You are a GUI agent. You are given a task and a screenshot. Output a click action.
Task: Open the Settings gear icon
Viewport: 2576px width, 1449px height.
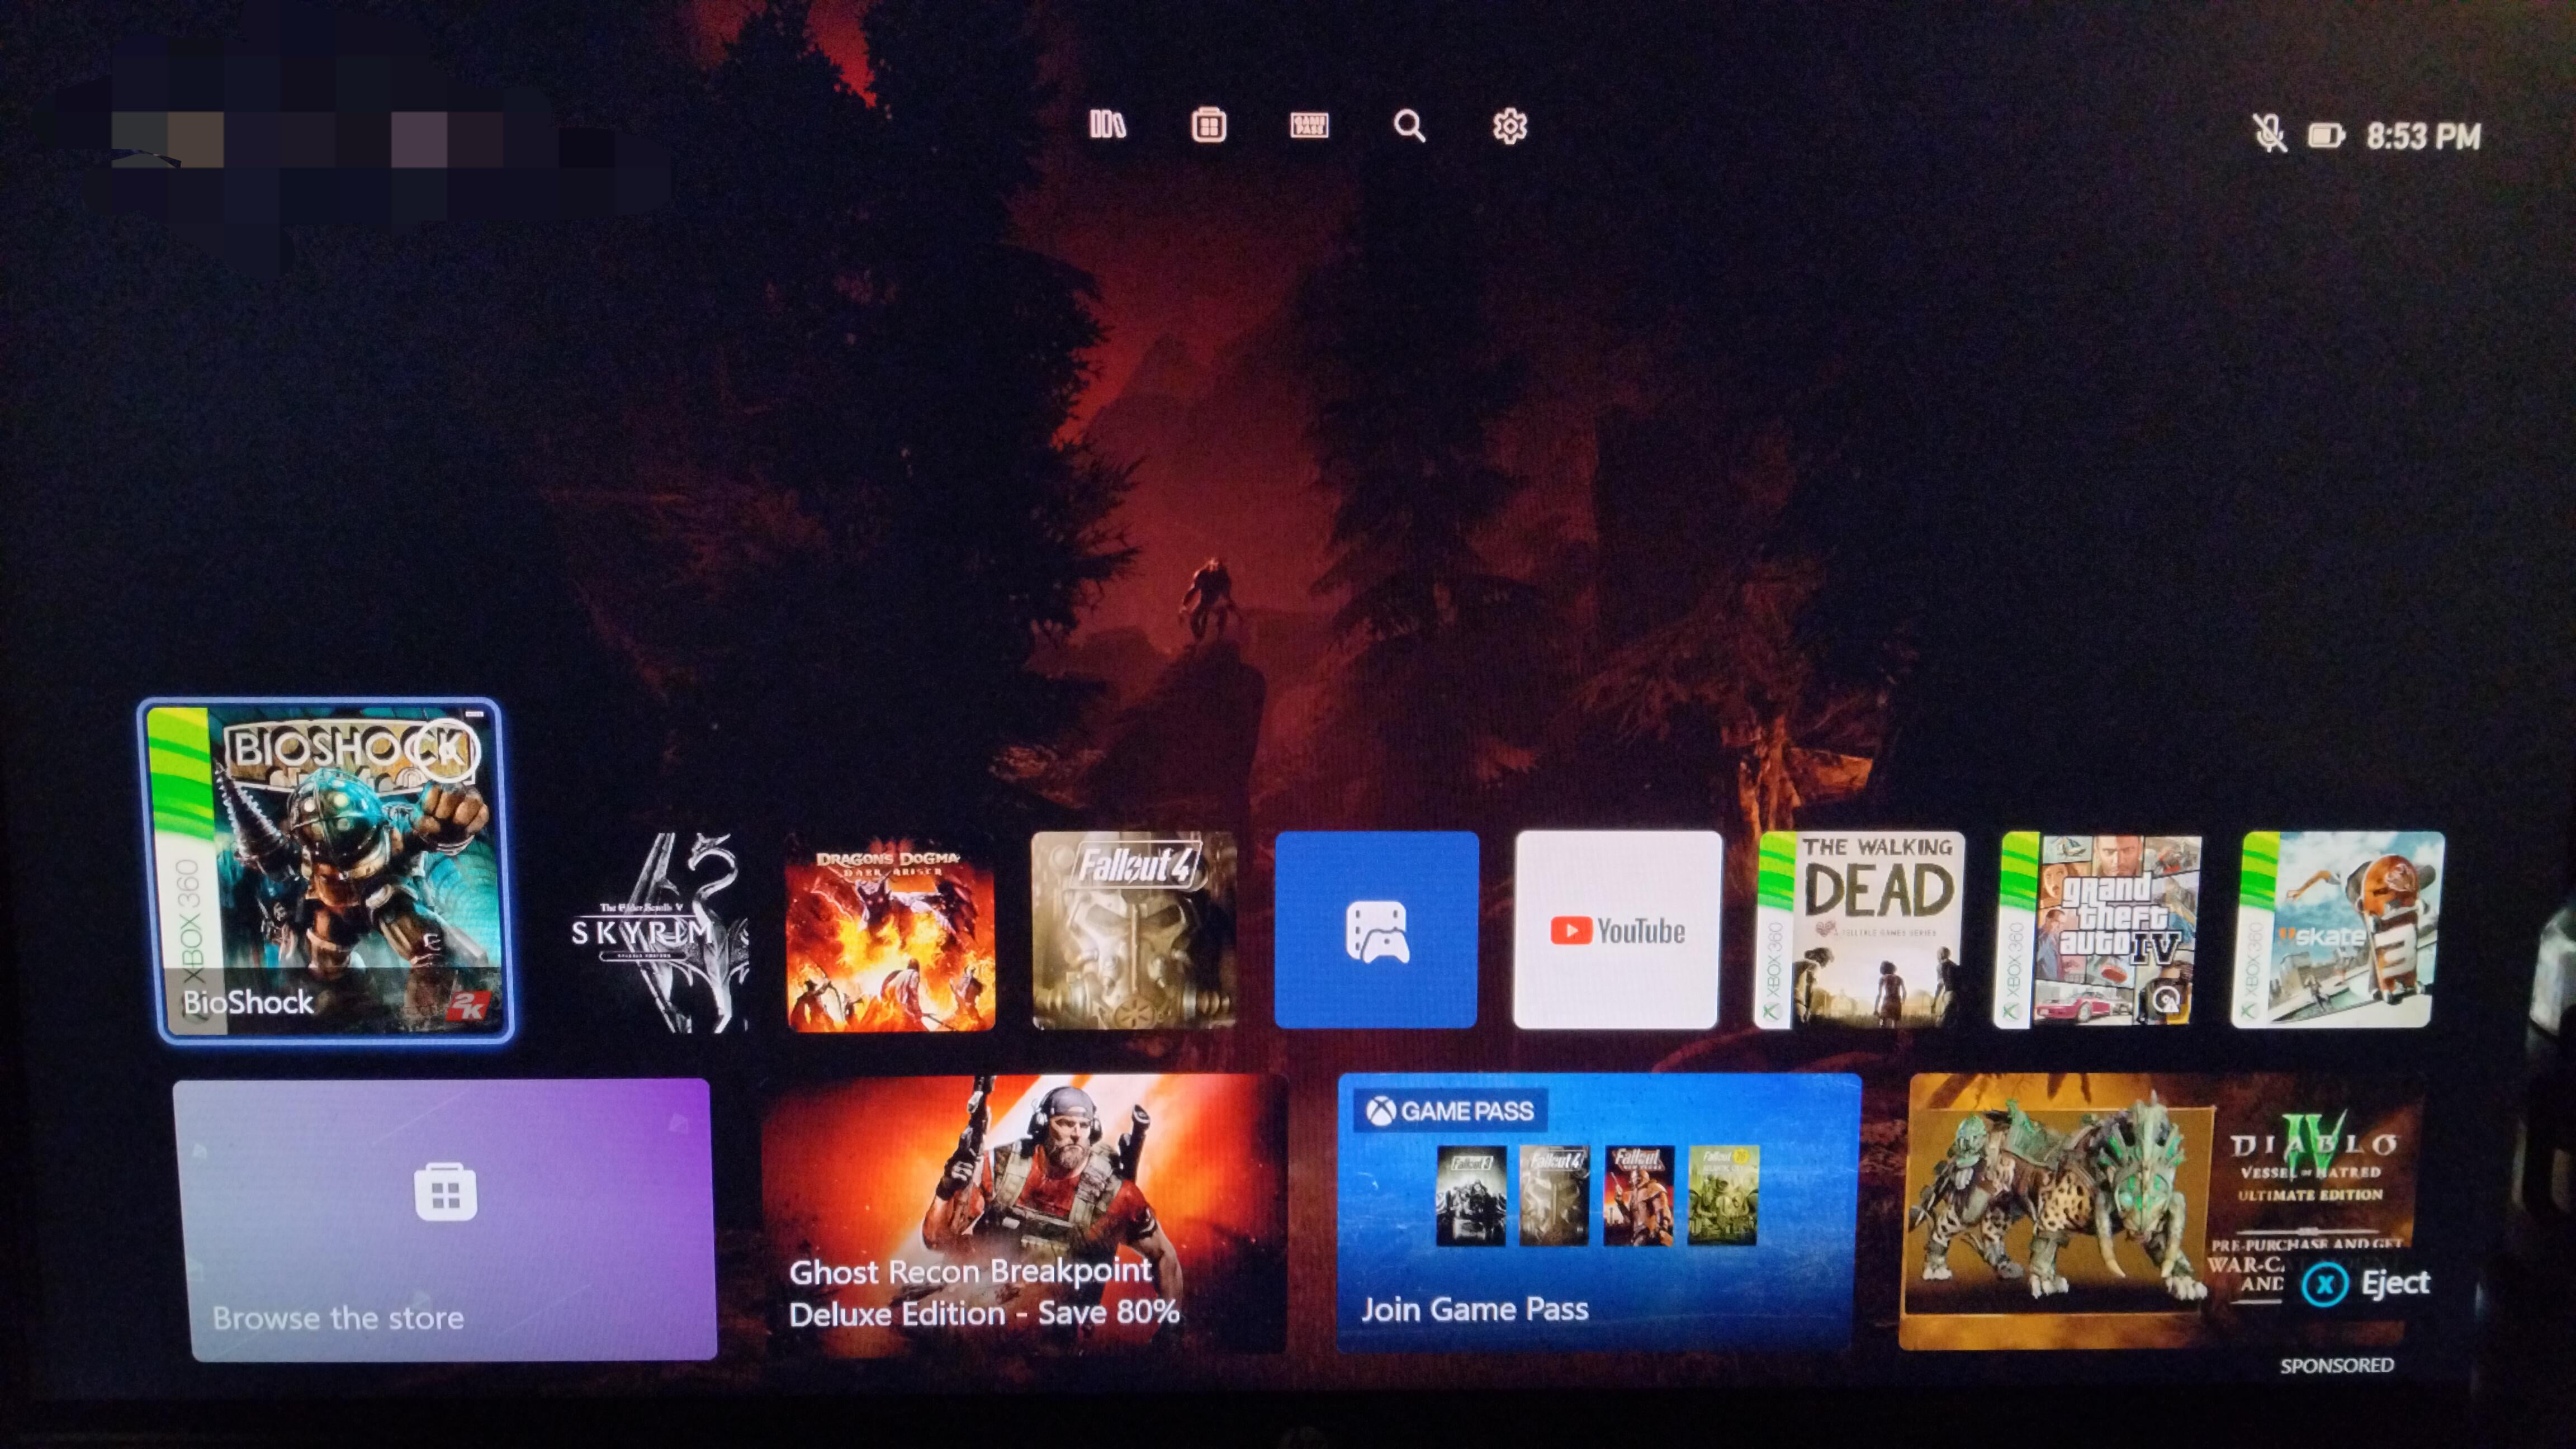click(1509, 126)
